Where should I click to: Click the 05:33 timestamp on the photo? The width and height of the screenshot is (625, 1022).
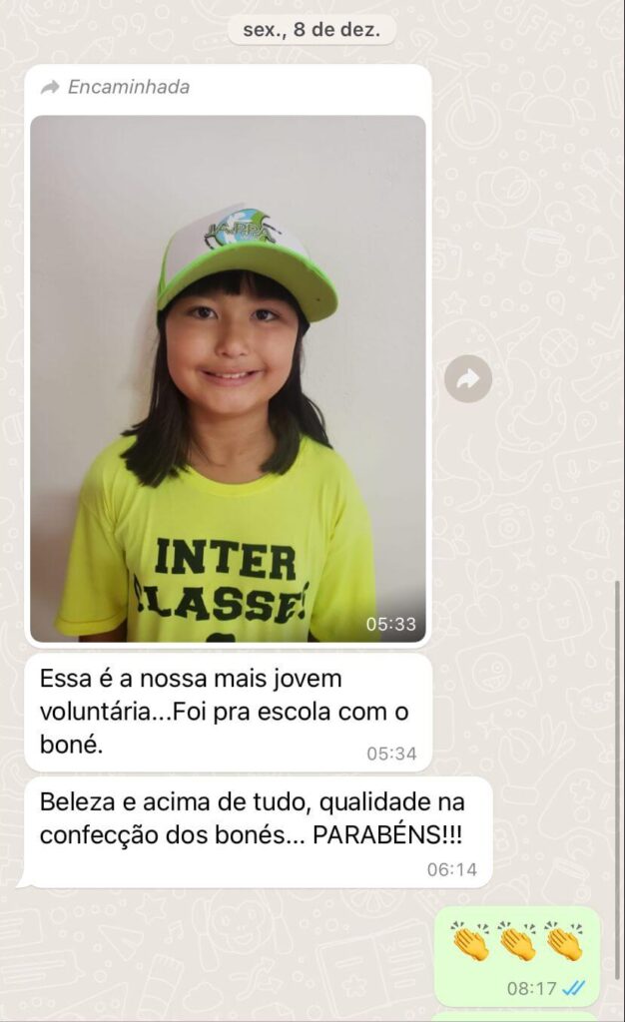pos(391,624)
